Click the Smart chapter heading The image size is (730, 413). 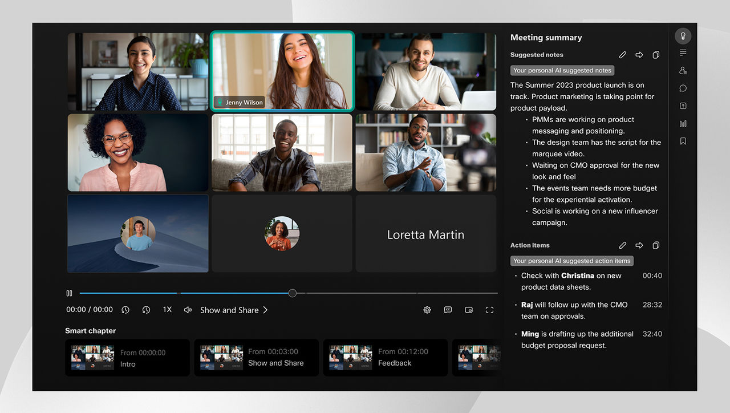pos(90,331)
